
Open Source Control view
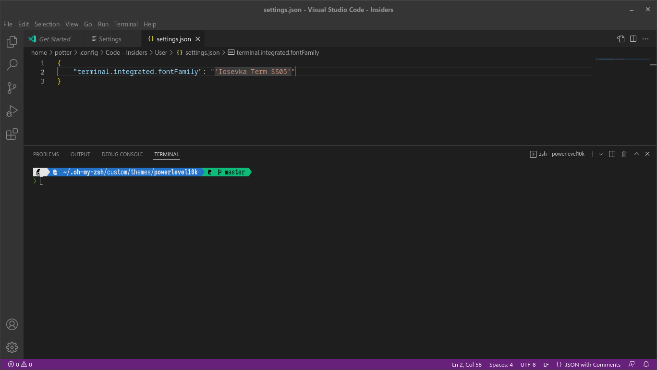[x=12, y=87]
